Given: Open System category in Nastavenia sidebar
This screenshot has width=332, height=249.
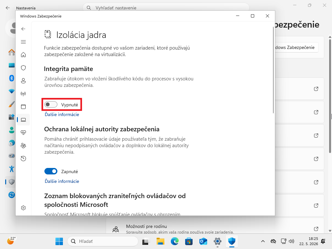Looking at the screenshot, I should [12, 65].
